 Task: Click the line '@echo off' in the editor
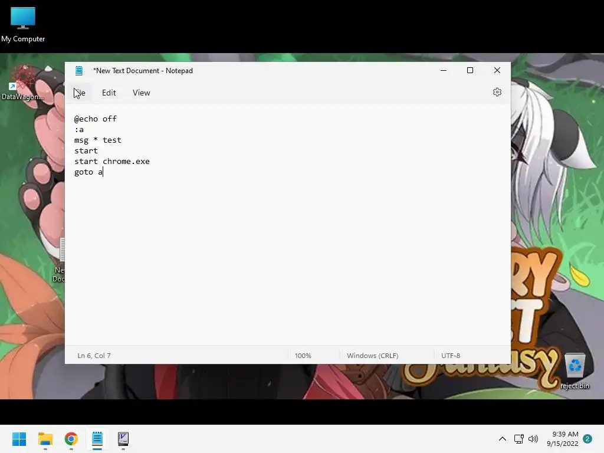pos(96,119)
